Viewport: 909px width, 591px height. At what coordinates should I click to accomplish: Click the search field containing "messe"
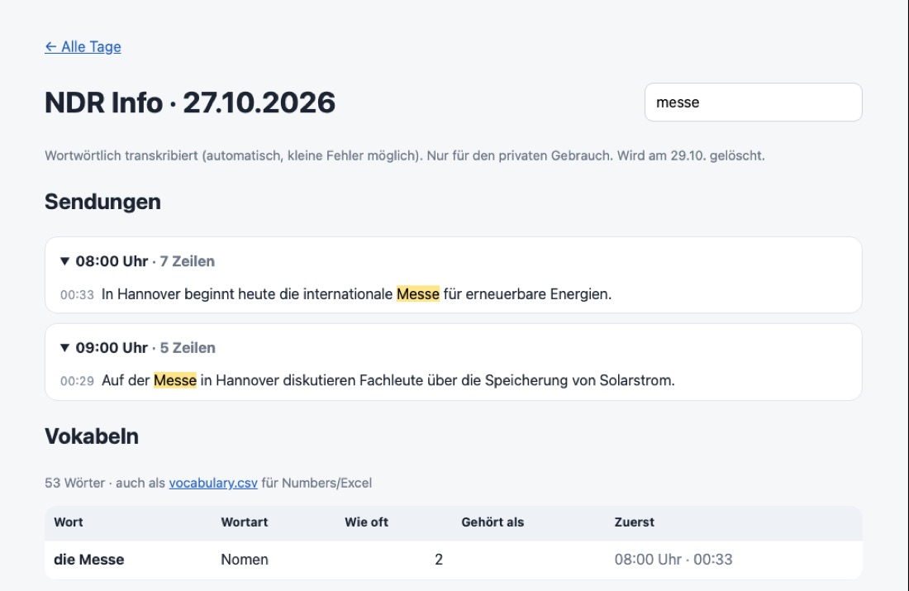coord(753,102)
